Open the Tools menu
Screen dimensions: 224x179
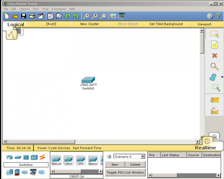pos(45,9)
